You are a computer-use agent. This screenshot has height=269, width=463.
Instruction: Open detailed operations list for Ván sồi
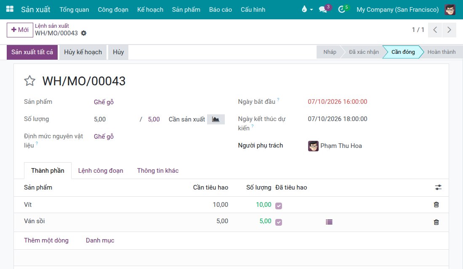(x=329, y=222)
